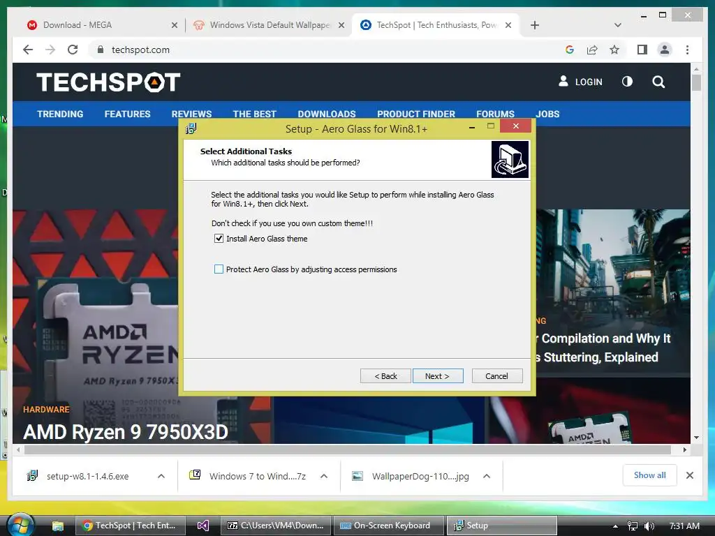
Task: Go Back in the Setup wizard
Action: pyautogui.click(x=385, y=376)
